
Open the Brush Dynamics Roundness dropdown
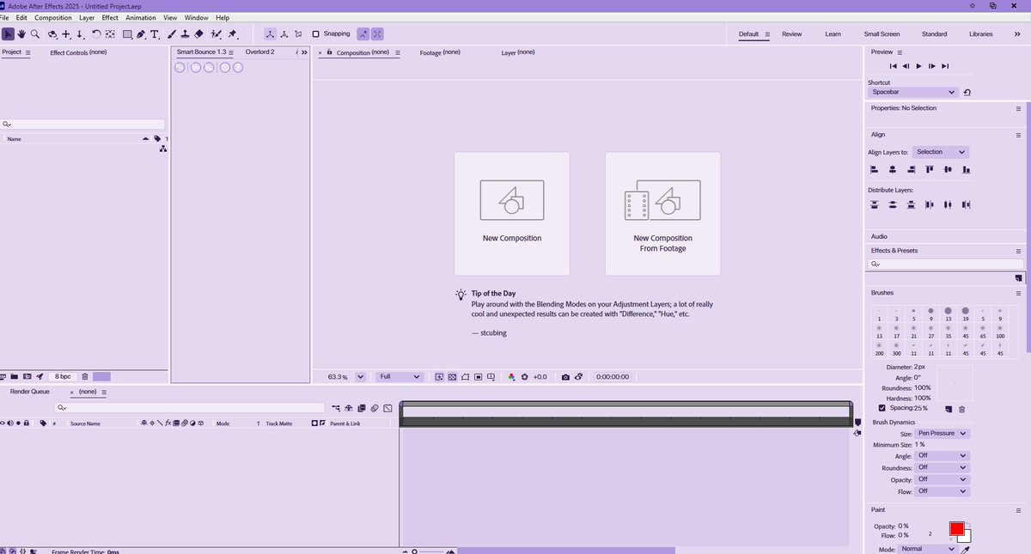[x=943, y=468]
